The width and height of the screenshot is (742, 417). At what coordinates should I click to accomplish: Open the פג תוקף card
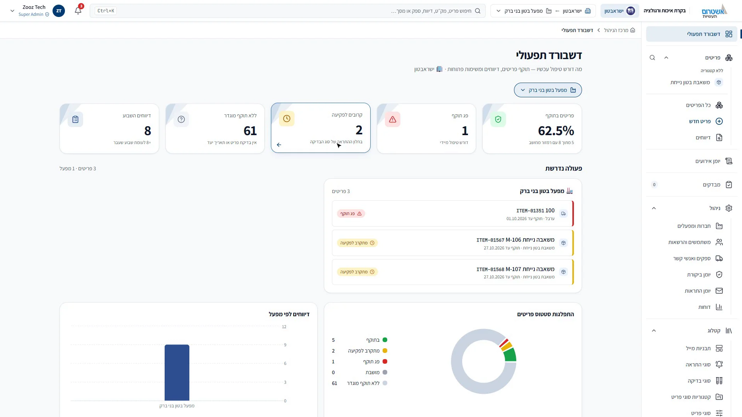point(426,129)
